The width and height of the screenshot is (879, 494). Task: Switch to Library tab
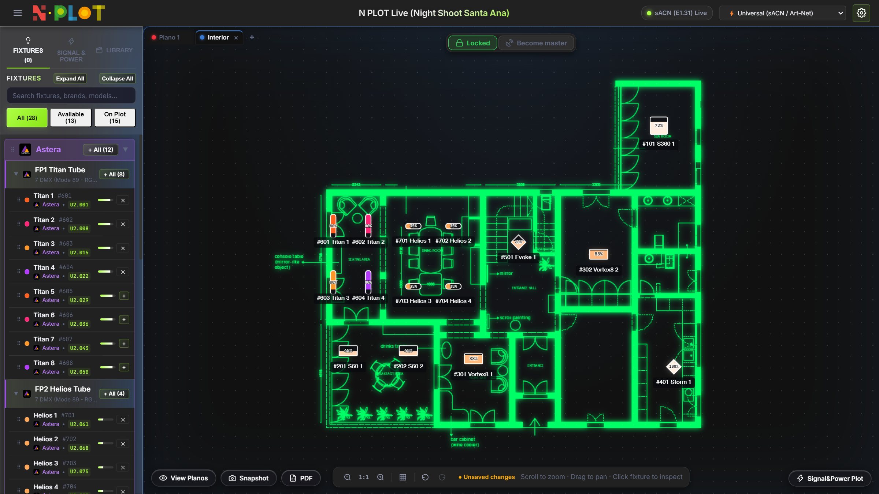pos(115,50)
